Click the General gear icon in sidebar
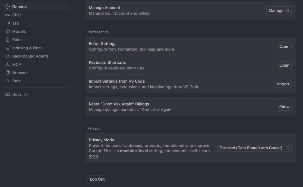This screenshot has width=303, height=187. 8,7
